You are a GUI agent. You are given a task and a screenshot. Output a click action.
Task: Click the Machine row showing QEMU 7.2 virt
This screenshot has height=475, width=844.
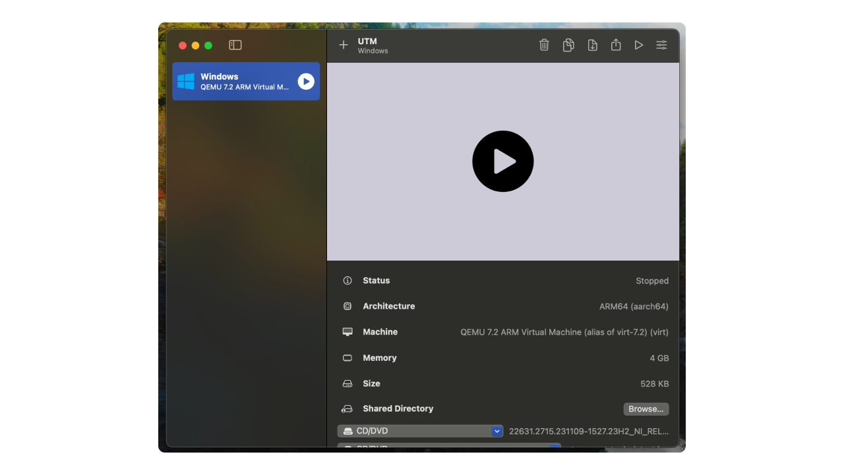click(x=380, y=332)
